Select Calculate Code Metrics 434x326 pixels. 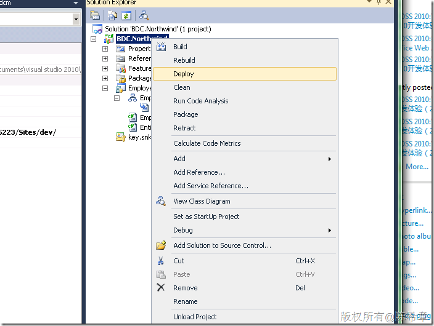click(x=245, y=143)
